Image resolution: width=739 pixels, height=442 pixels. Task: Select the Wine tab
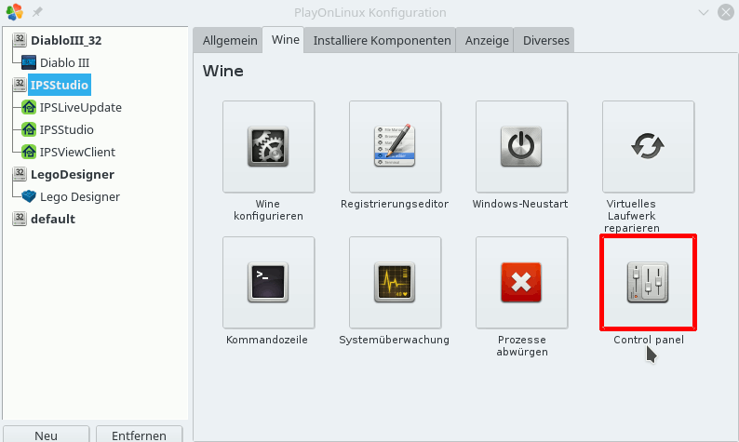(x=285, y=40)
